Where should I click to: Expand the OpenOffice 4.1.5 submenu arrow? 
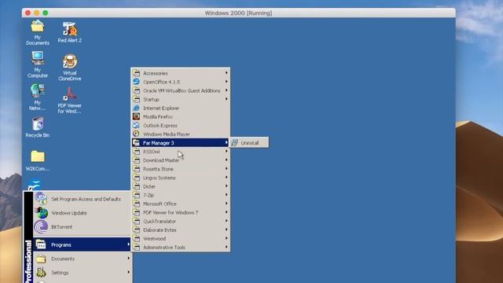226,82
